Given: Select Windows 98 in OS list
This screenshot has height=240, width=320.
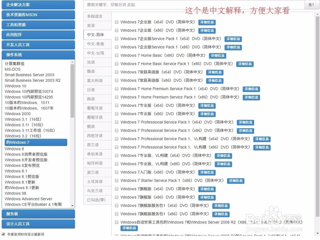Looking at the screenshot, I should (x=15, y=193).
